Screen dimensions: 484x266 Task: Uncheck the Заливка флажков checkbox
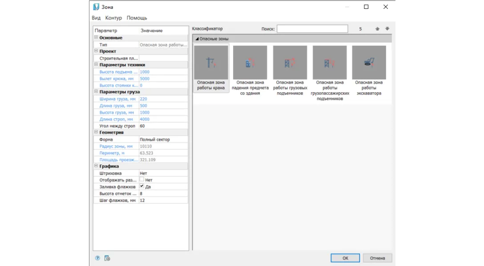pyautogui.click(x=141, y=186)
